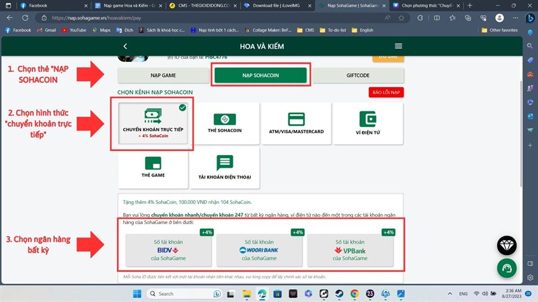Open the English bookmarks folder

pyautogui.click(x=362, y=30)
